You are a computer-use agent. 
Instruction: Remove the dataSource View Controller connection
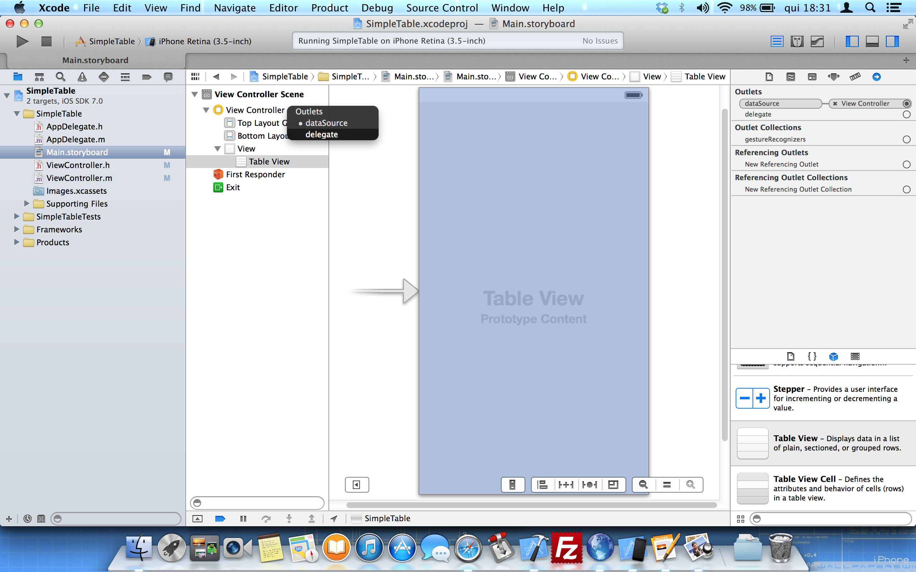(x=835, y=104)
